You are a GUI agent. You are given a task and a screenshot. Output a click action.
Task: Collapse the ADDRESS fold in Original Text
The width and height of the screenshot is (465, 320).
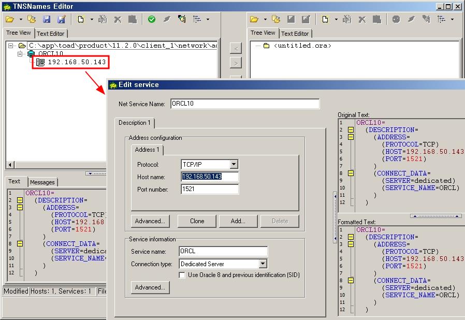tap(351, 137)
